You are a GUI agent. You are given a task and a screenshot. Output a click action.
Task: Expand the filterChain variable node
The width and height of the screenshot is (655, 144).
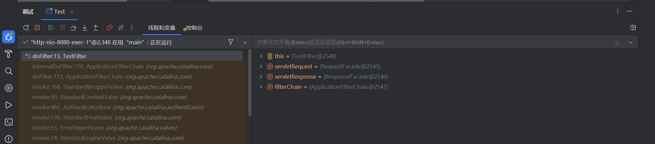pos(261,87)
